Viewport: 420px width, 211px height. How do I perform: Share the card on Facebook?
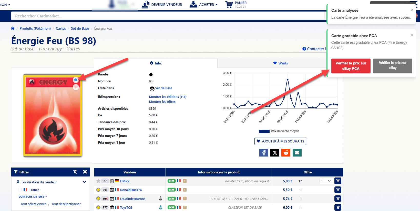[264, 153]
